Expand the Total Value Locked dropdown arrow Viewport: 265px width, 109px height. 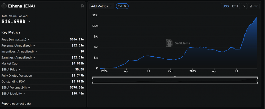tap(29, 22)
